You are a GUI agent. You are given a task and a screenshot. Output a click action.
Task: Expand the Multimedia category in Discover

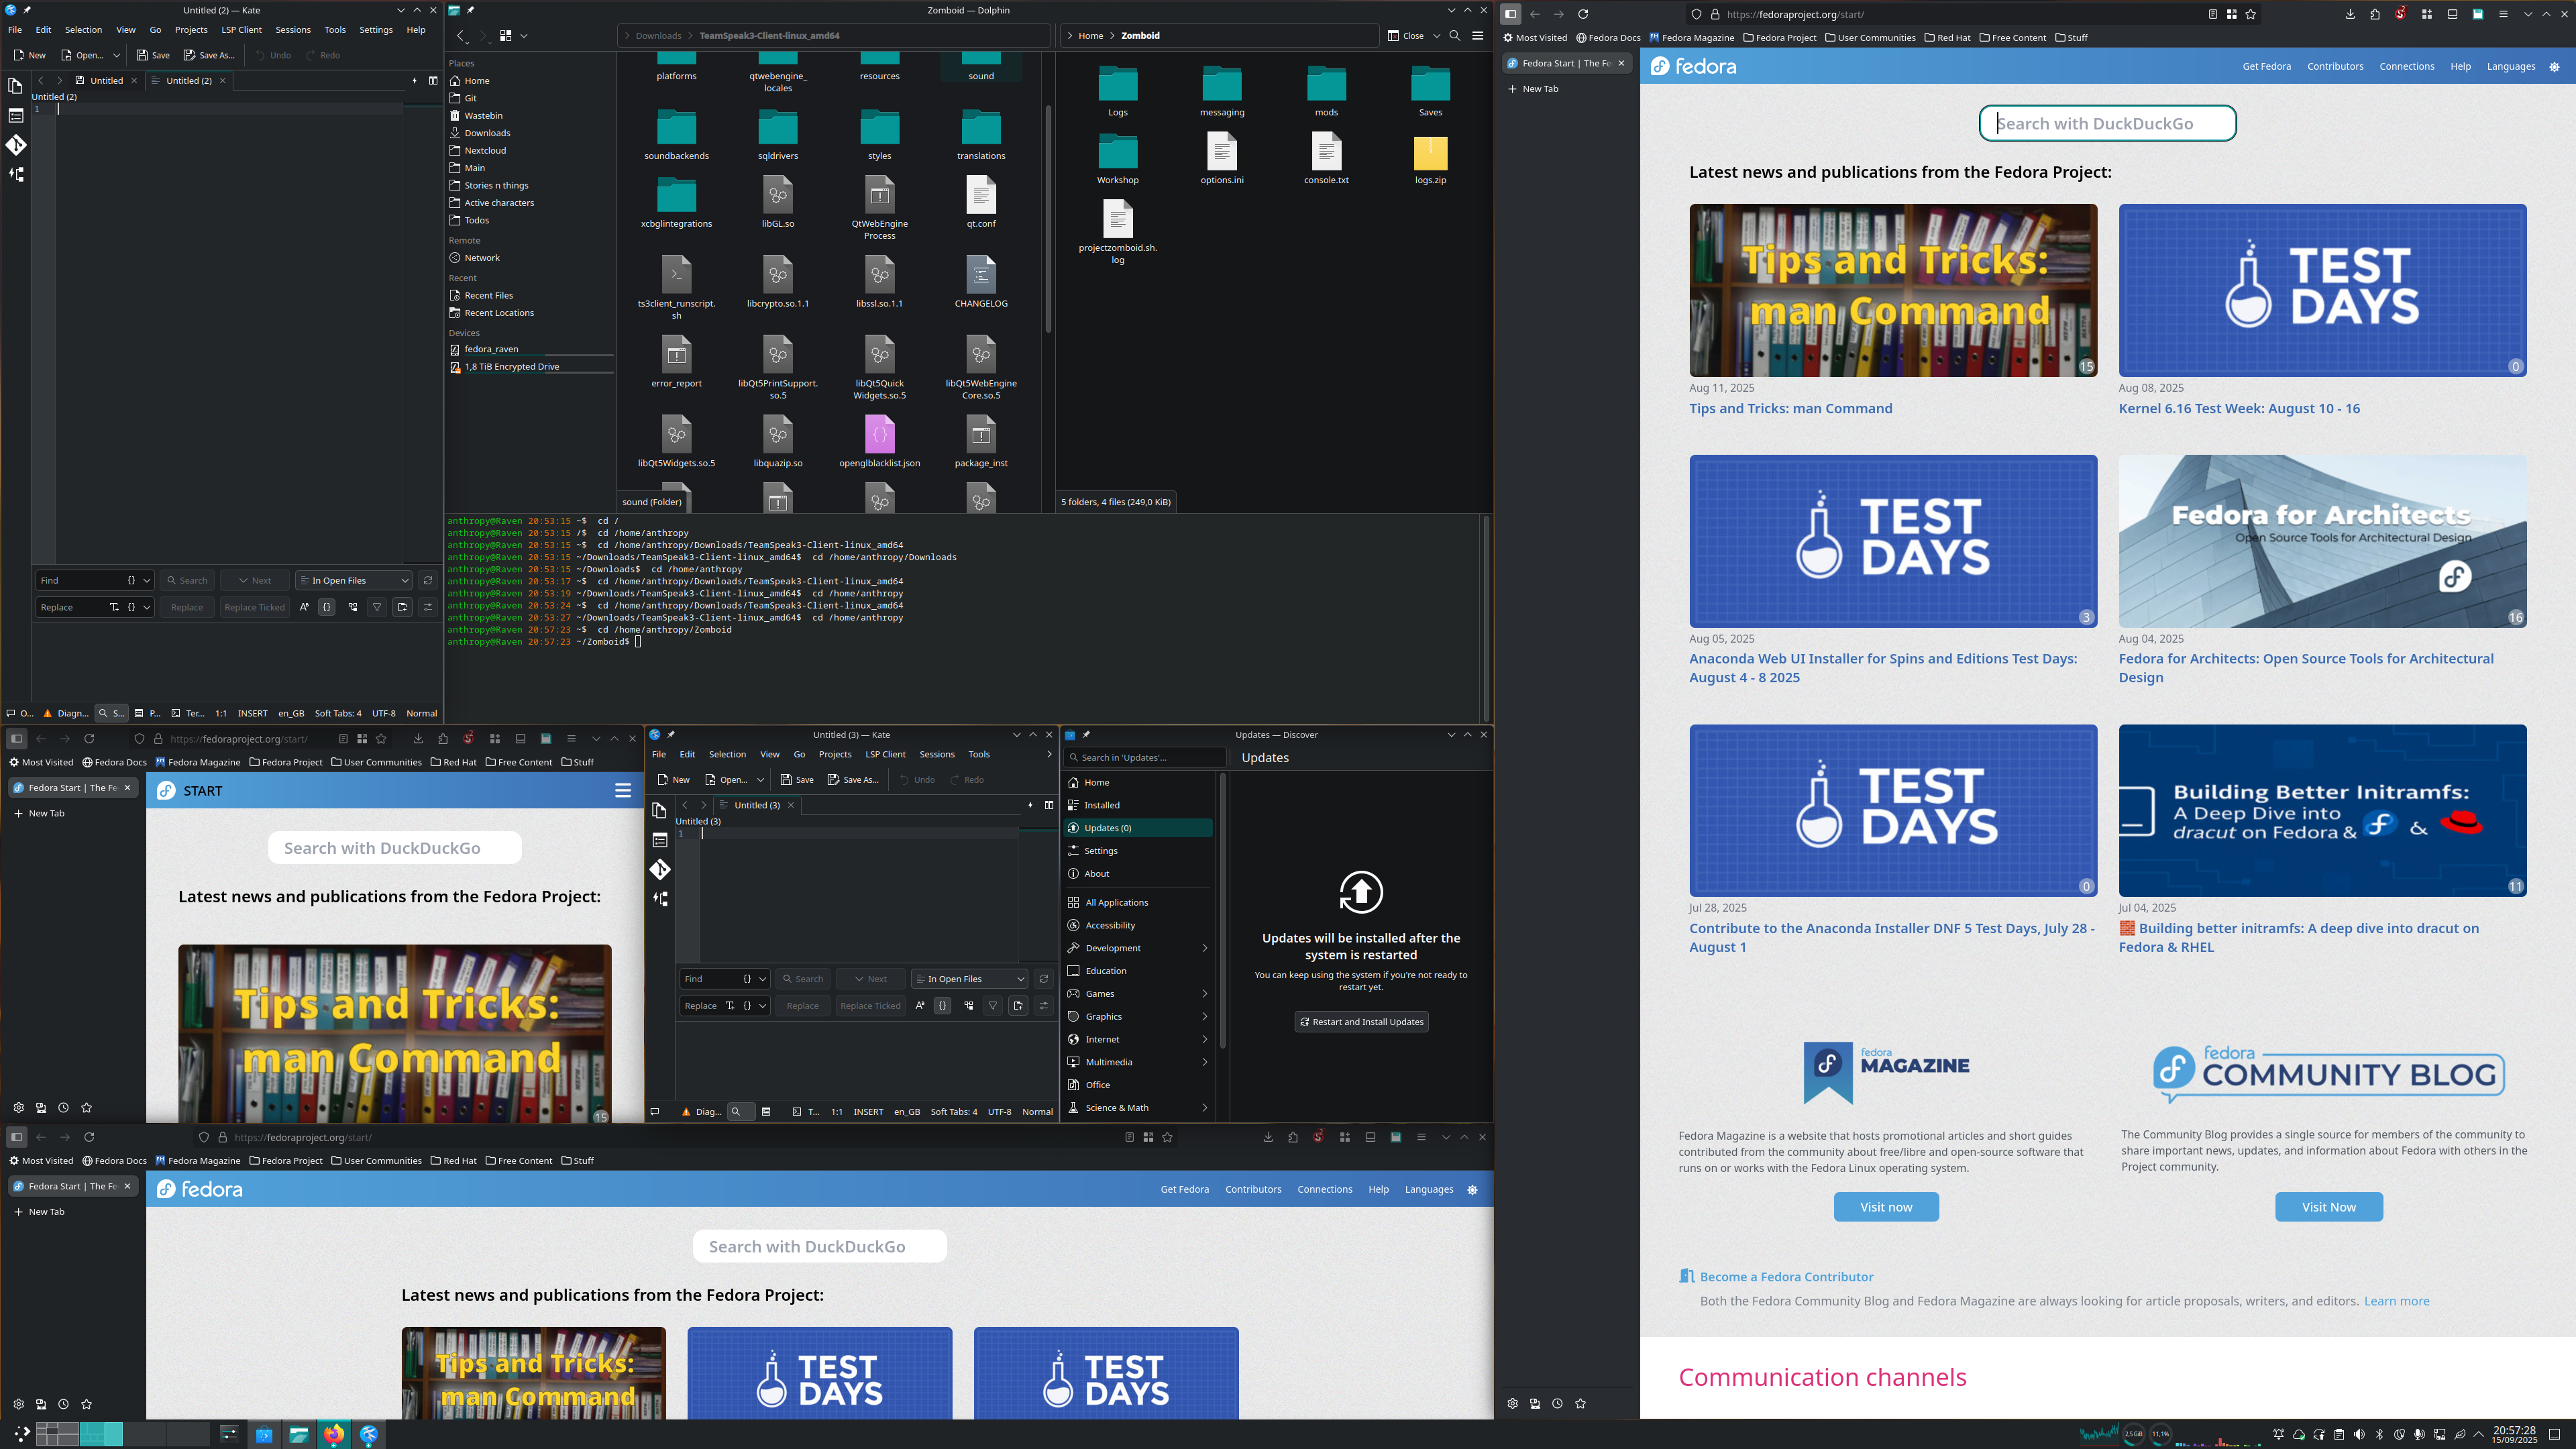[1204, 1061]
